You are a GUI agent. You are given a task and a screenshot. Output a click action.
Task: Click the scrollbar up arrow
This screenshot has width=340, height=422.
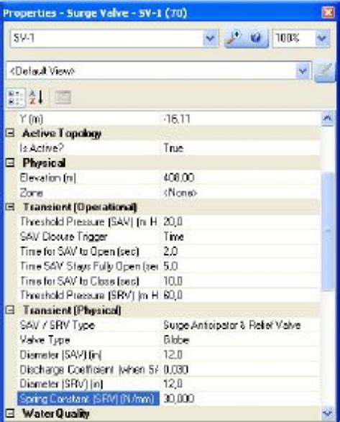(328, 119)
